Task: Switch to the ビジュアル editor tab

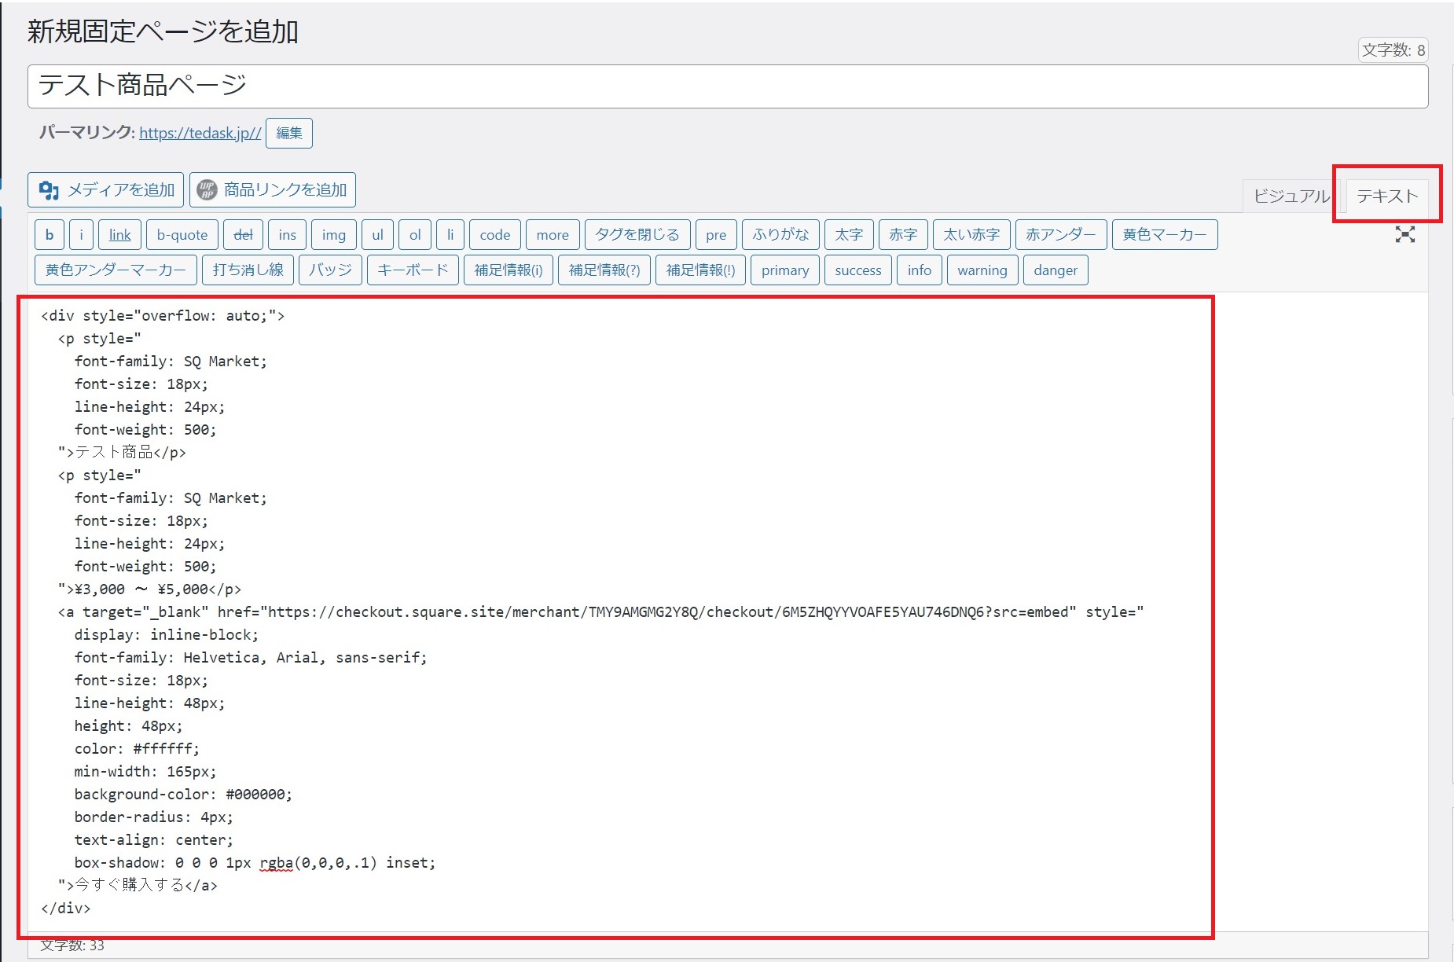Action: [1290, 196]
